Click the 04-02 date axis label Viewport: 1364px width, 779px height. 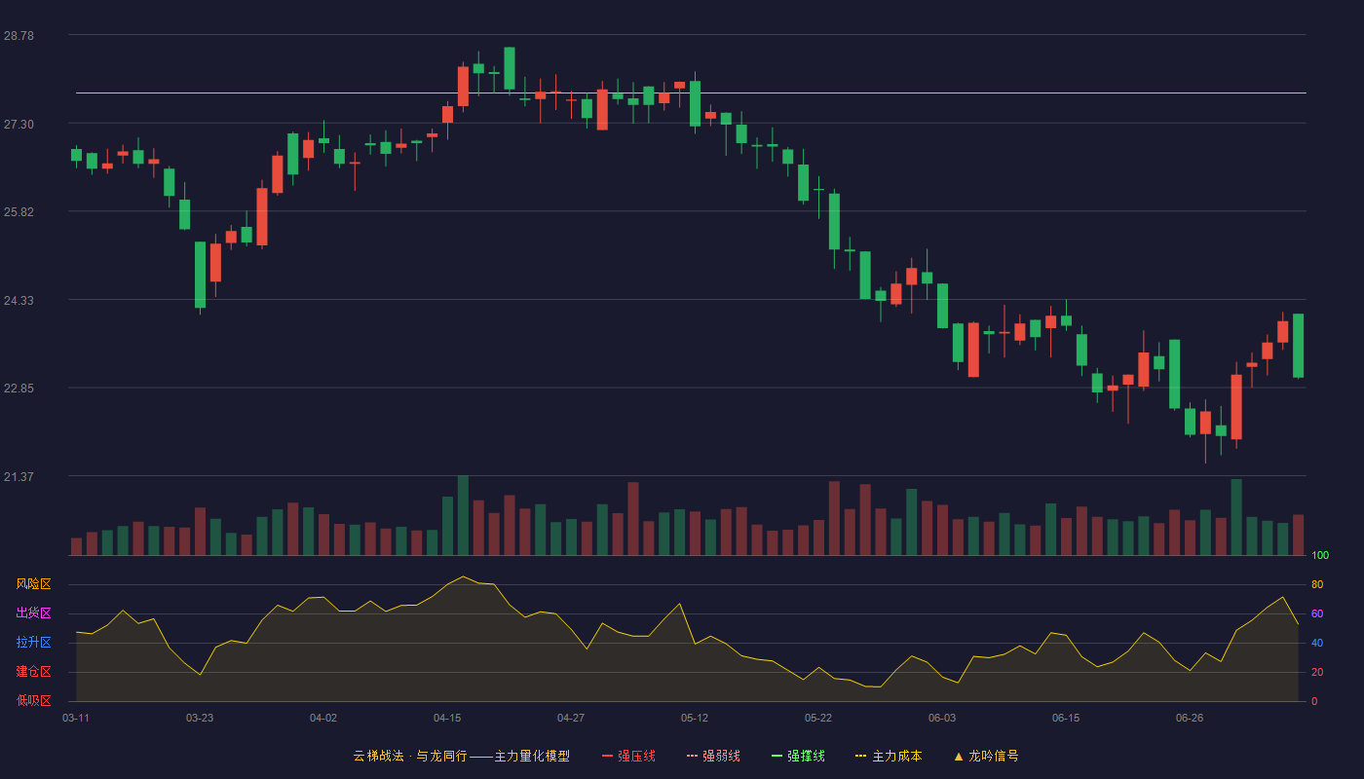[323, 718]
